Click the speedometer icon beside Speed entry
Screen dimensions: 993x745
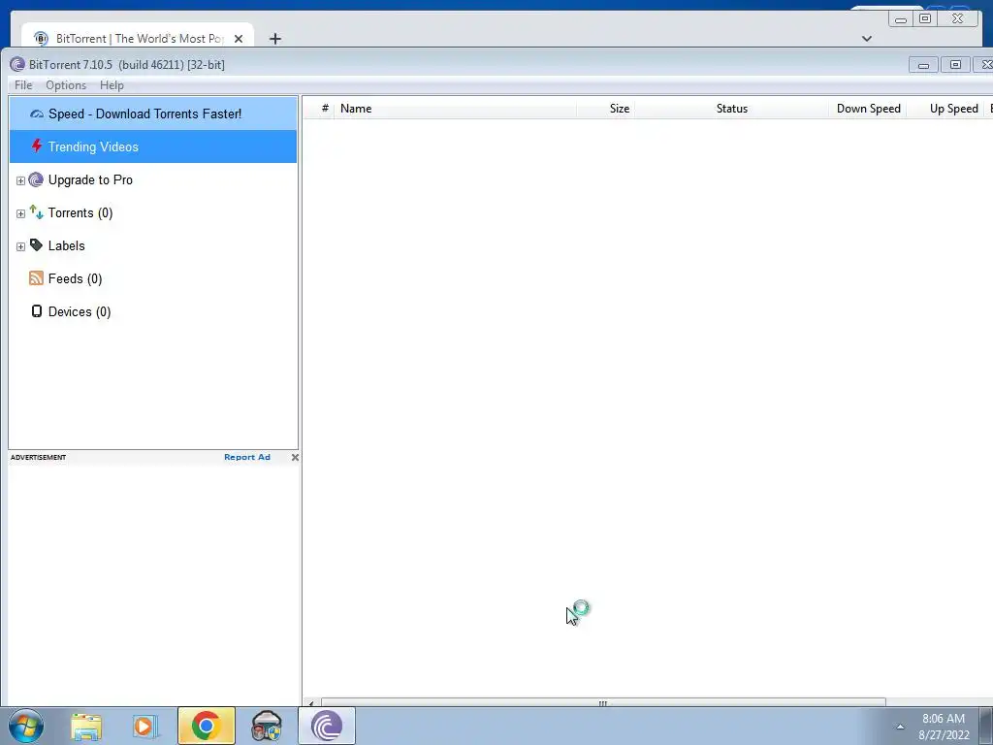click(37, 114)
